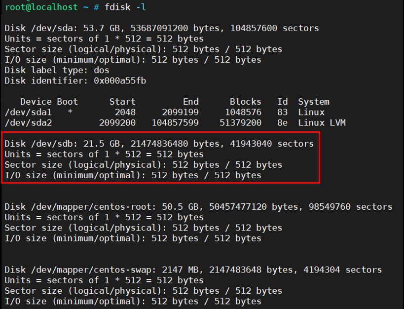Click the 'Disk /dev/sdb: 21.5 GB' text
Image resolution: width=404 pixels, height=309 pixels.
(x=62, y=144)
